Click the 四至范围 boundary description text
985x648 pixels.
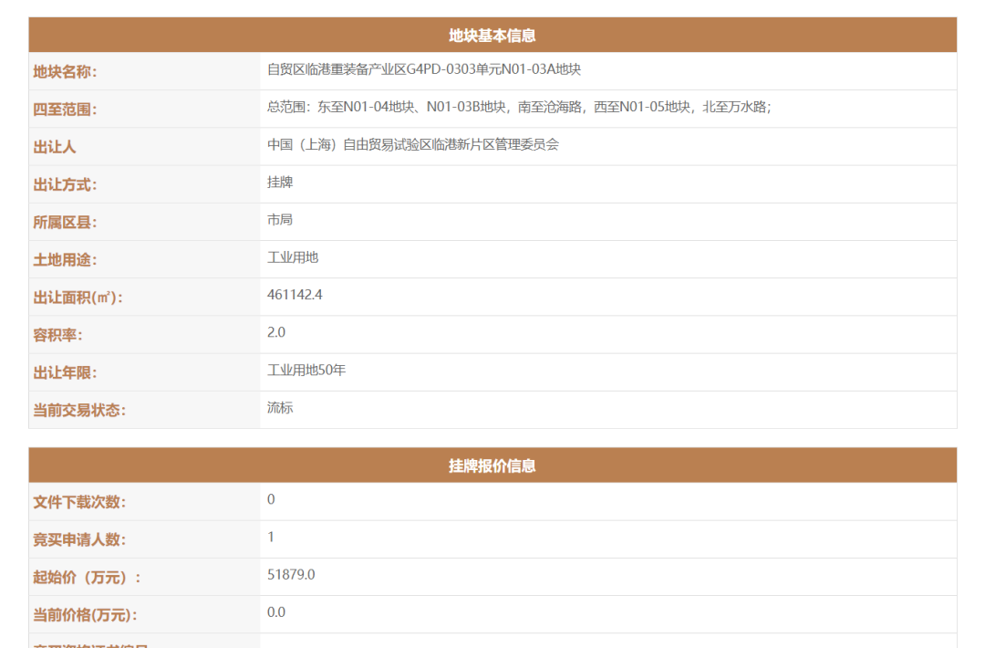tap(519, 107)
